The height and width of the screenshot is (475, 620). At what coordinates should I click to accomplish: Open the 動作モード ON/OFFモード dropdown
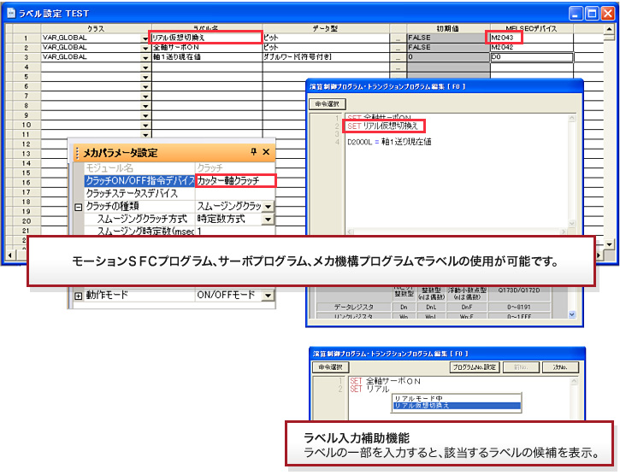coord(268,296)
